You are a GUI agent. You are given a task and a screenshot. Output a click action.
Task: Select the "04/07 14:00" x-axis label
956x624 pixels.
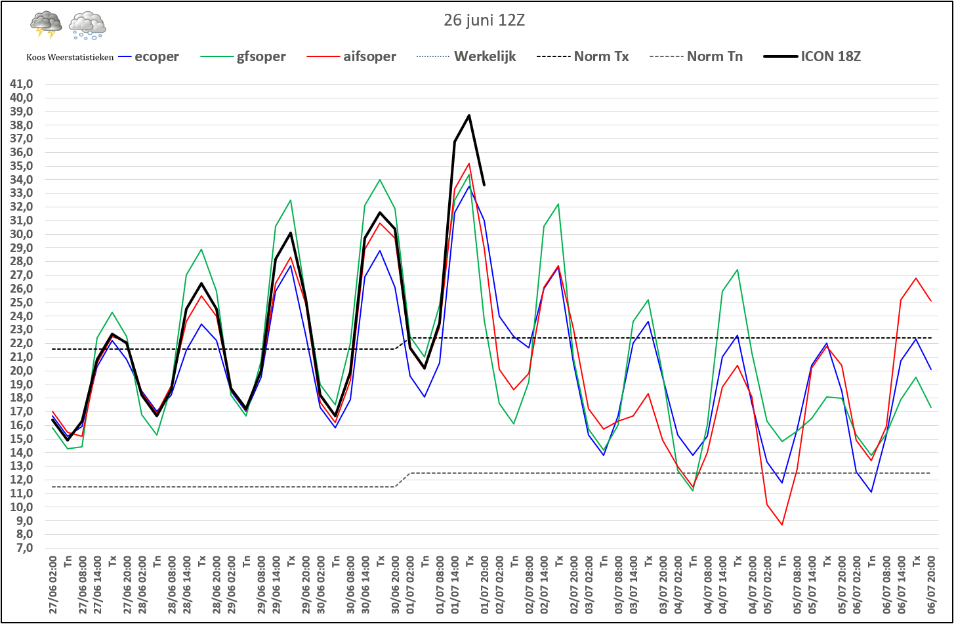(722, 585)
